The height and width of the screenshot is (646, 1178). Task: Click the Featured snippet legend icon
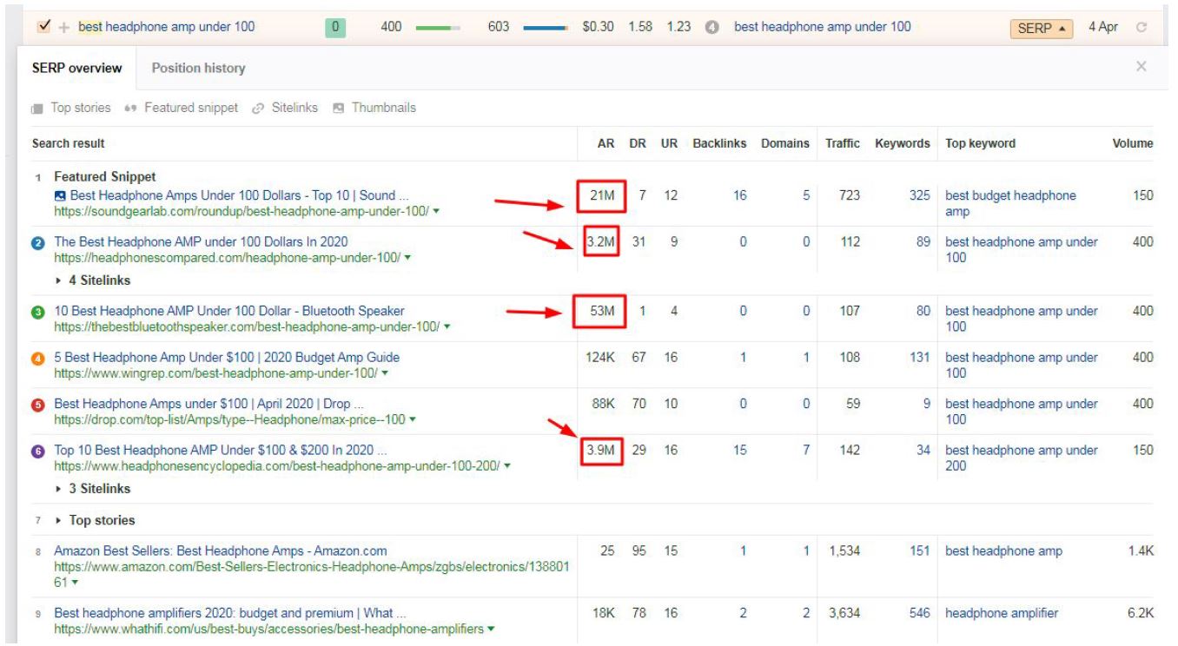pos(131,109)
